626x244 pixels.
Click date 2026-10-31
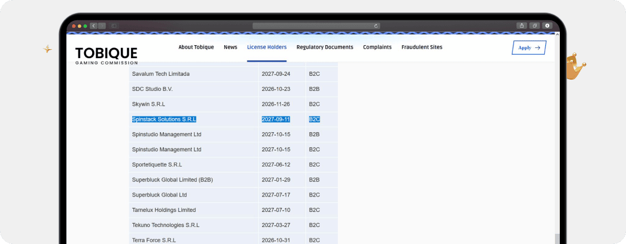coord(276,241)
